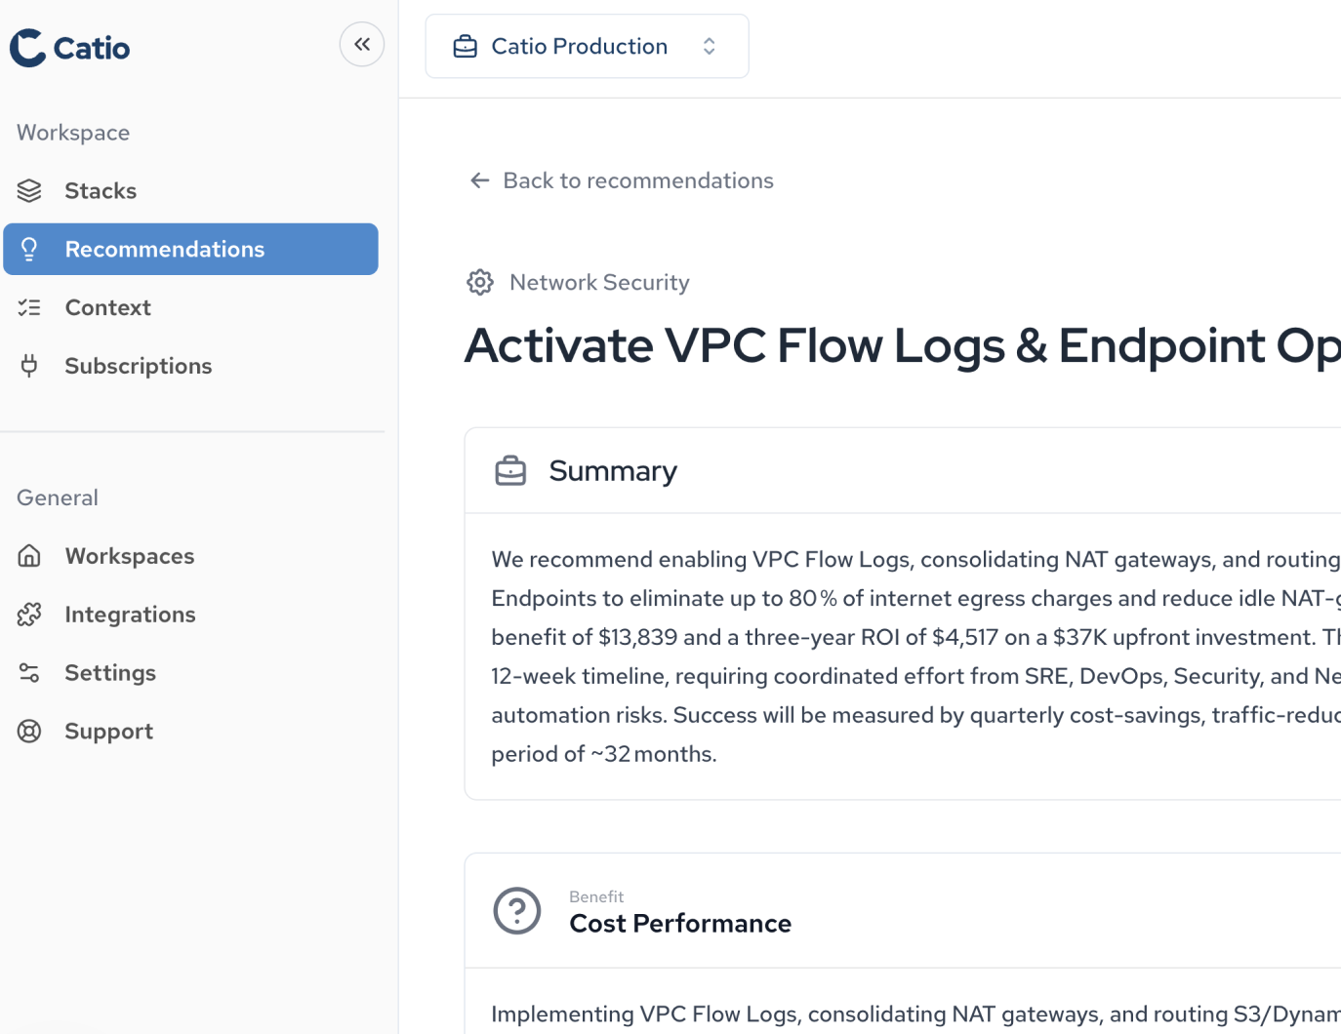
Task: Click the Support help icon
Action: tap(28, 731)
